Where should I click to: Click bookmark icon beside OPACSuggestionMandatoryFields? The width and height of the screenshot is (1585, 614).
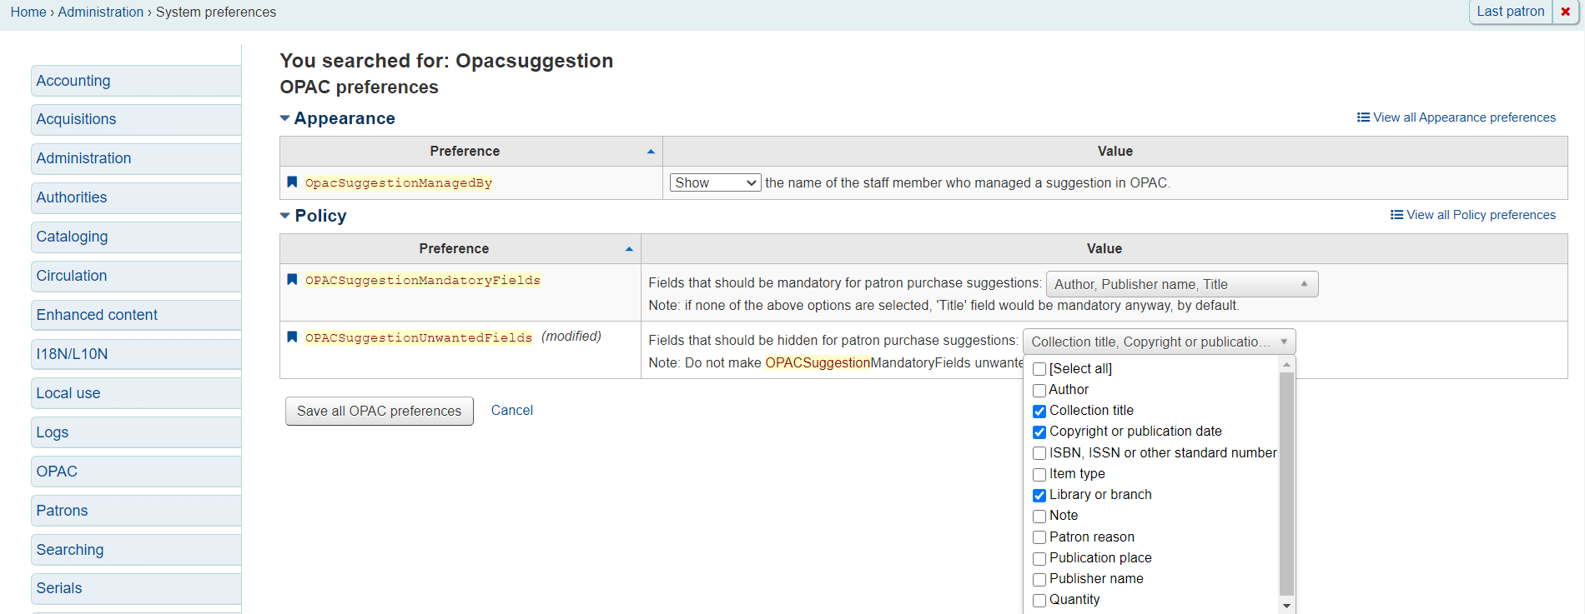click(292, 279)
